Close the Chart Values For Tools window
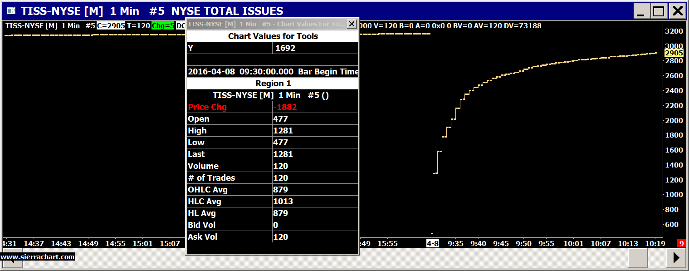 click(352, 24)
